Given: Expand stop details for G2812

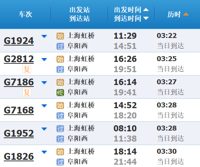Looking at the screenshot, I should point(44,60).
